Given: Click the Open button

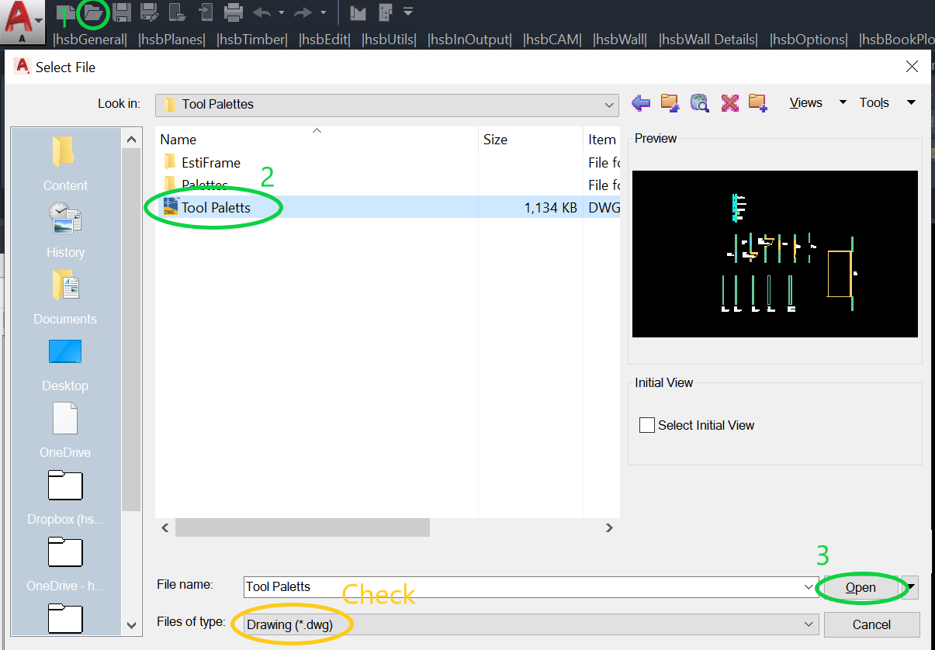Looking at the screenshot, I should pyautogui.click(x=861, y=587).
